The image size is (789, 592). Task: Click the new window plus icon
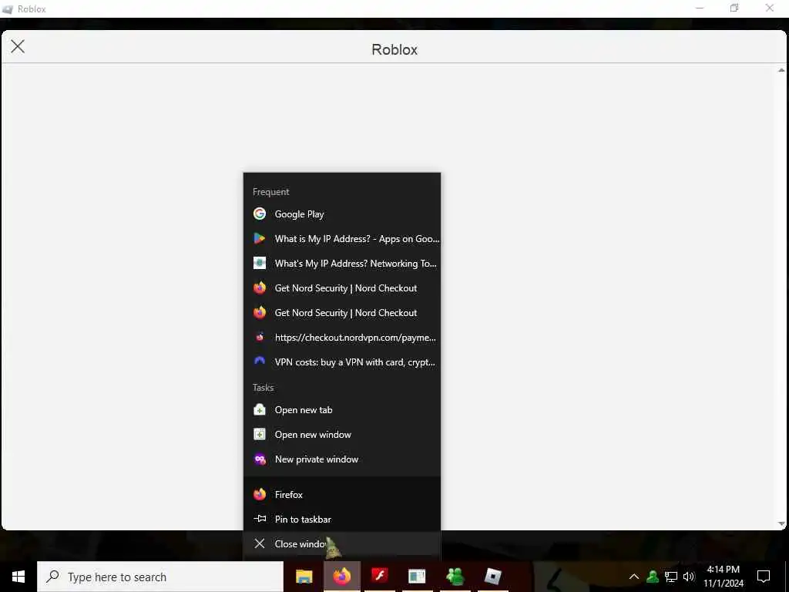click(x=260, y=435)
